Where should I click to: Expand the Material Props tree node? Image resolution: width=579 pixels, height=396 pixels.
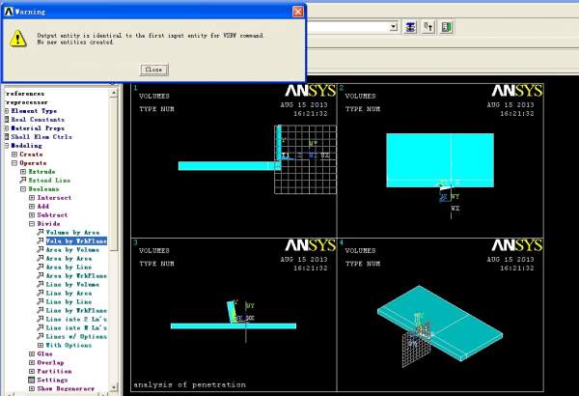[x=7, y=128]
